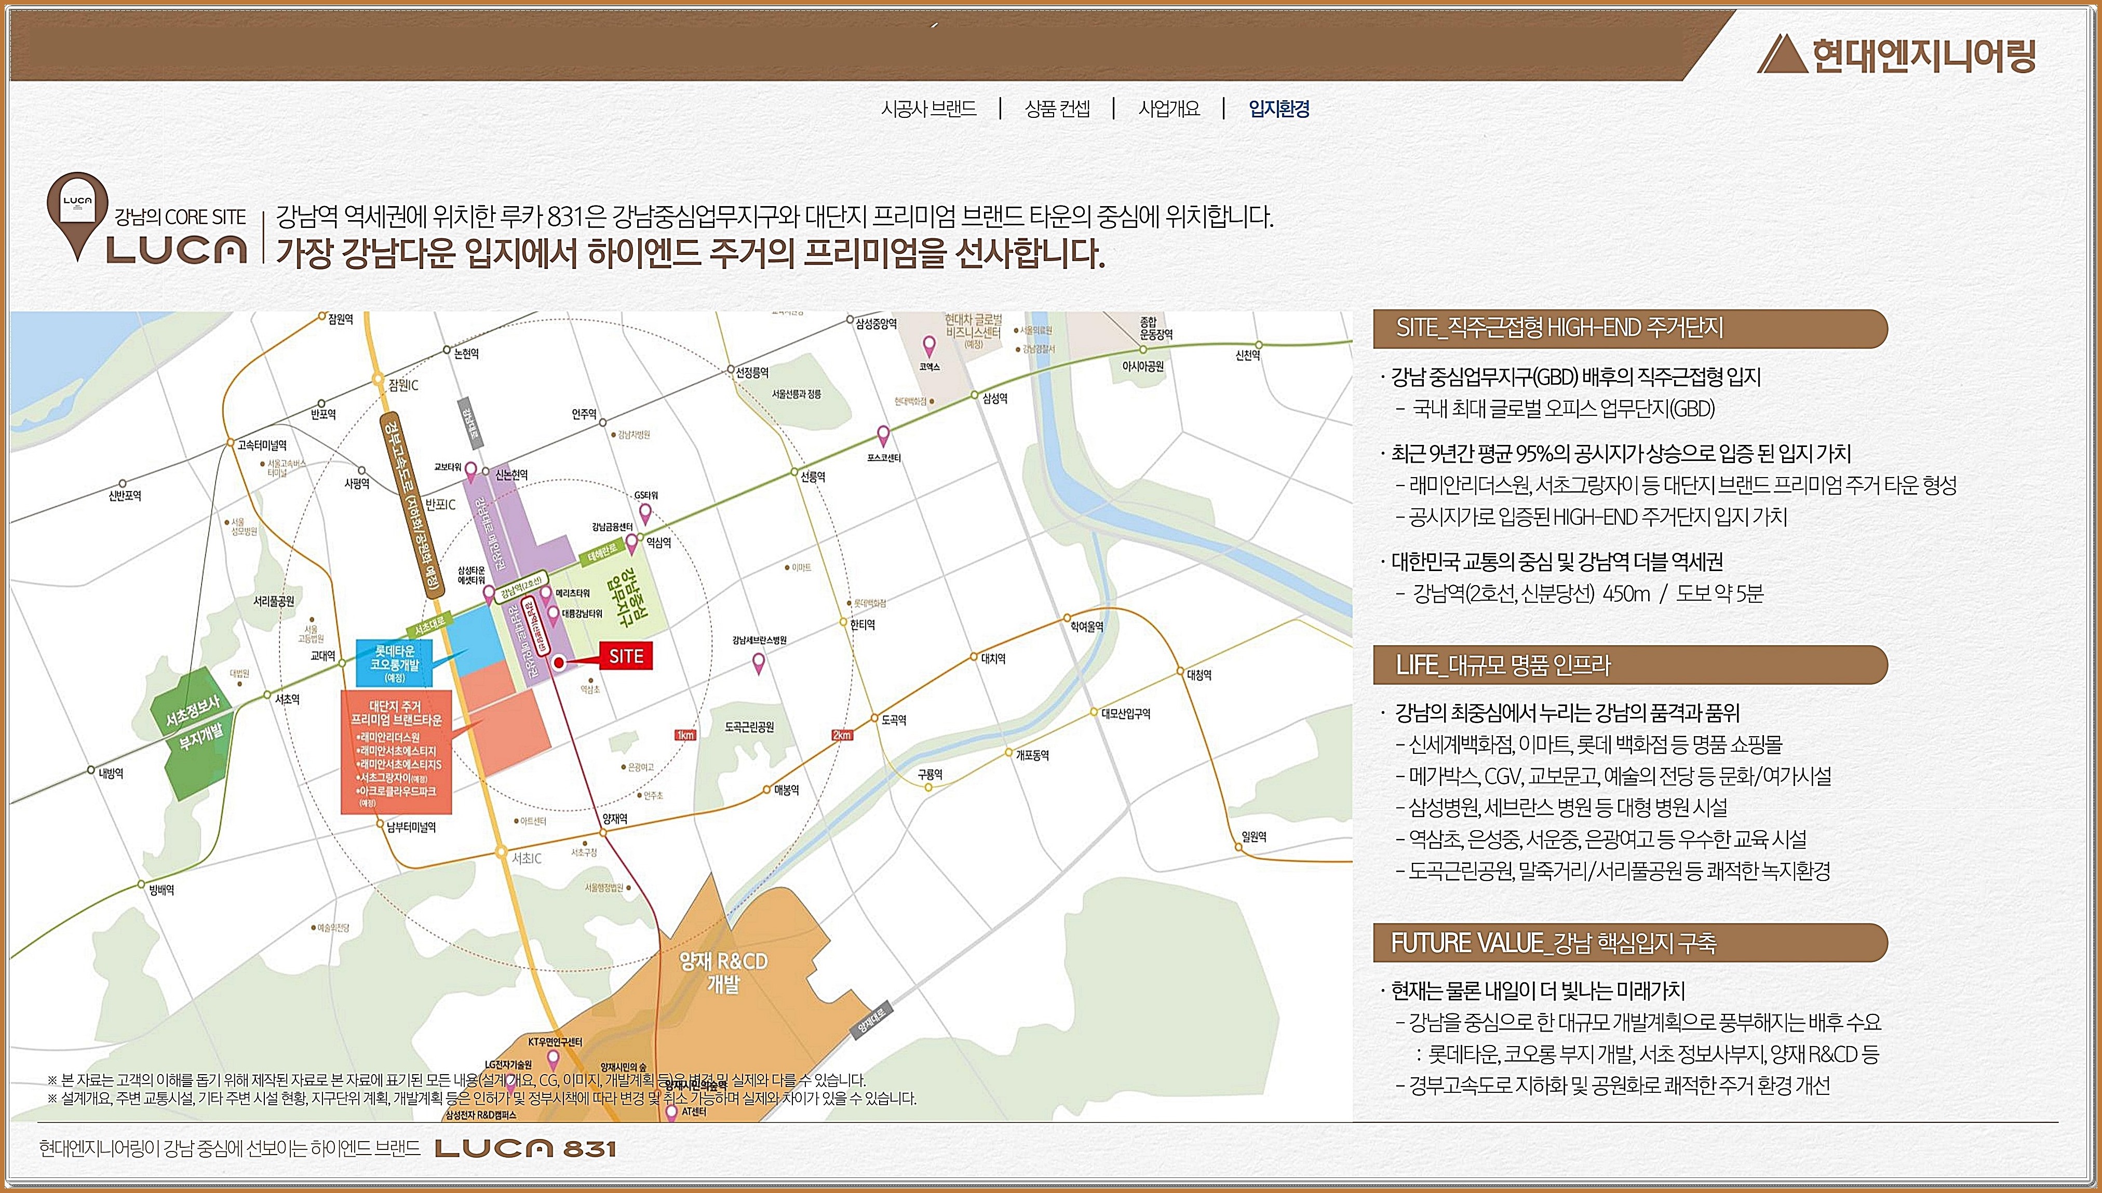
Task: Open the 상품 컨셉 tab
Action: tap(1057, 108)
